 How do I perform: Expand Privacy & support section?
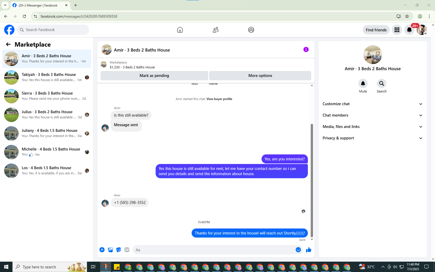click(x=373, y=138)
